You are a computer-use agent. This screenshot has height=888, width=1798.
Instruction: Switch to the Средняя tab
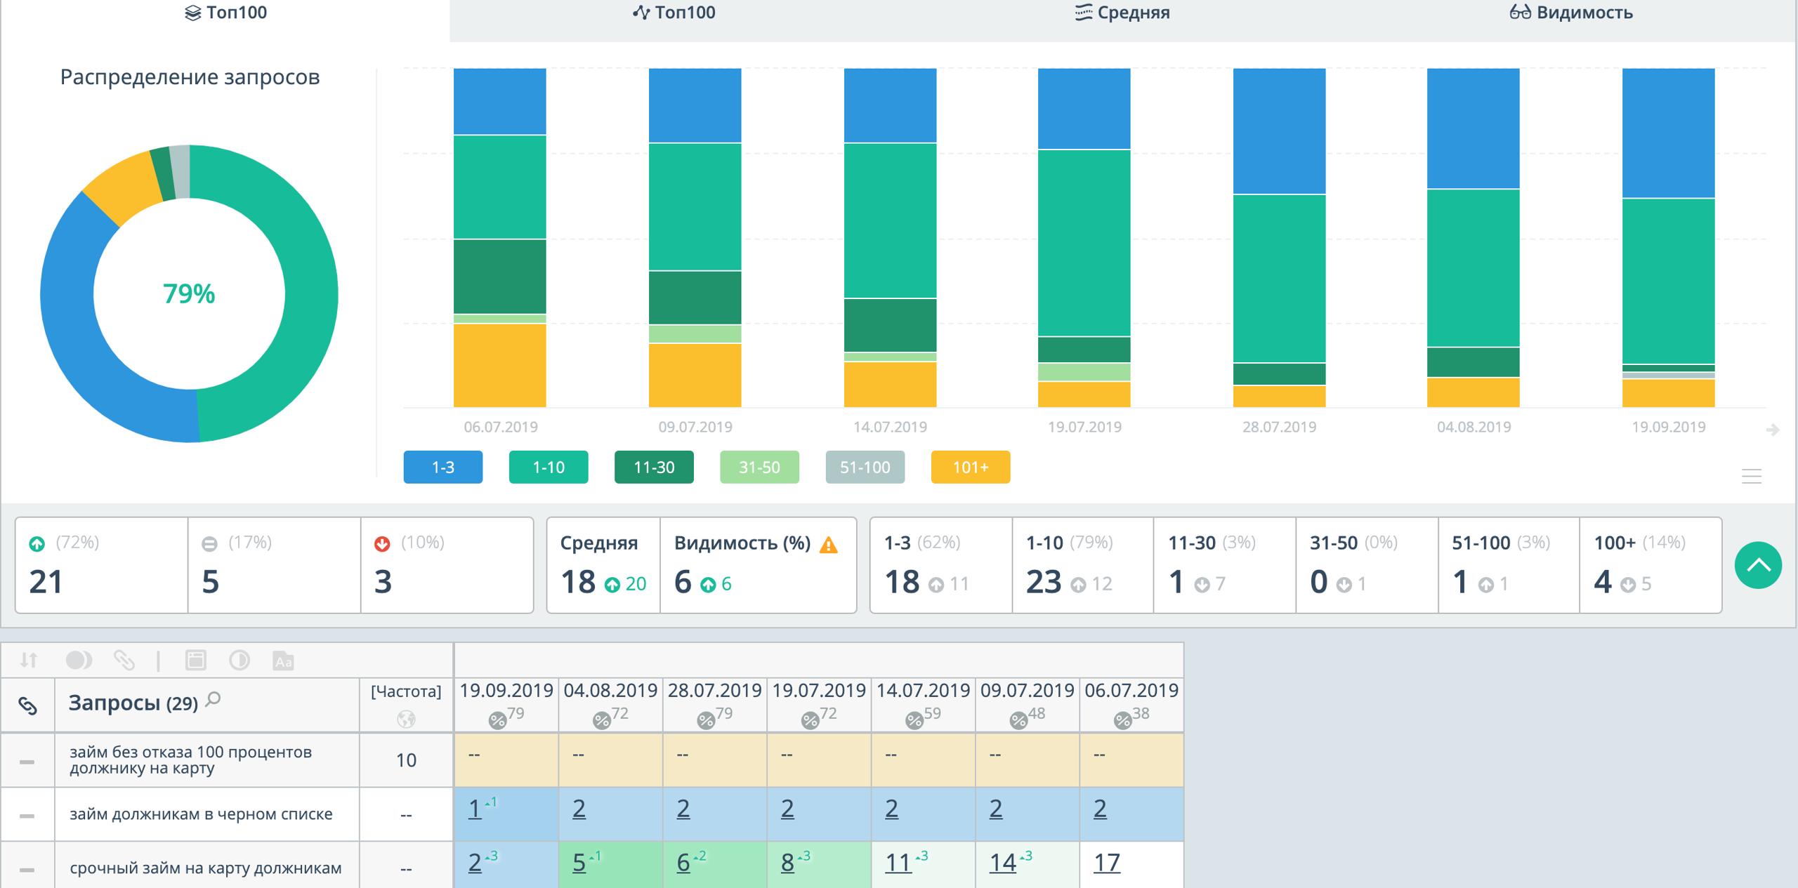1122,13
